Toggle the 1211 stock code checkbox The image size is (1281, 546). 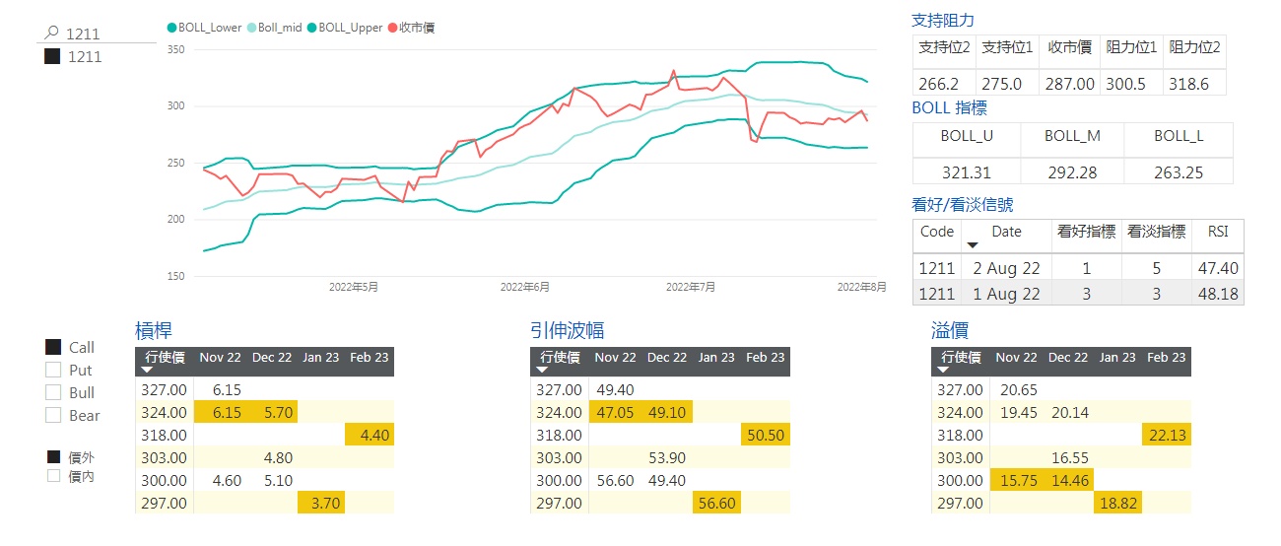coord(53,57)
